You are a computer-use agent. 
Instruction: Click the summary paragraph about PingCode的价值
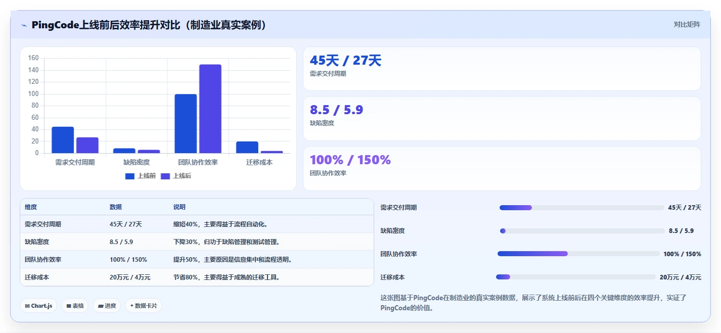pyautogui.click(x=533, y=303)
